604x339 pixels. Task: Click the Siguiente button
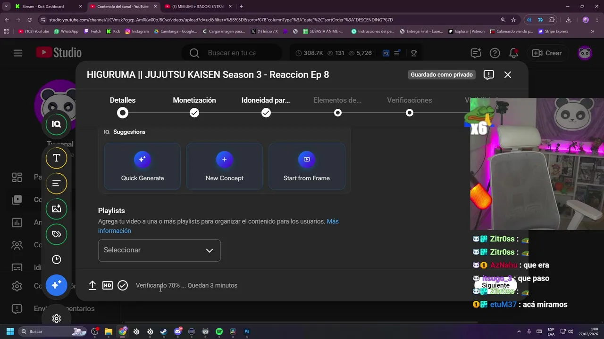495,285
